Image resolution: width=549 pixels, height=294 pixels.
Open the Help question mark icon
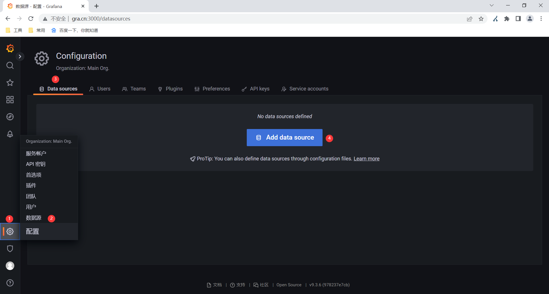tap(10, 283)
